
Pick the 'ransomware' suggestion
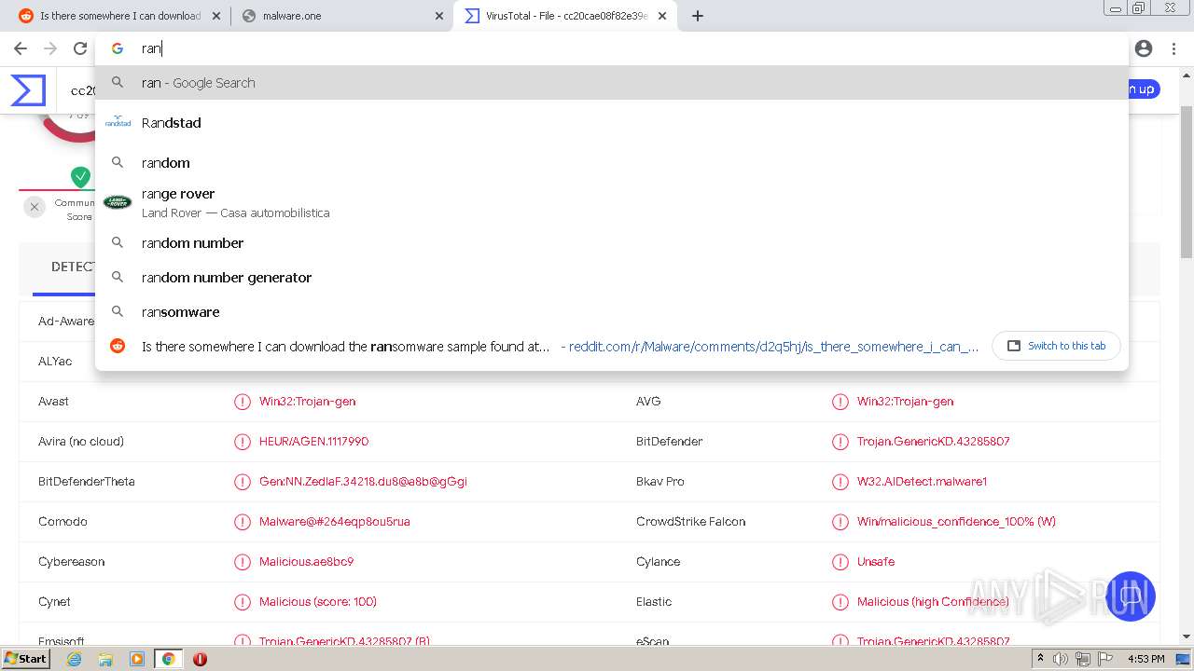click(611, 312)
